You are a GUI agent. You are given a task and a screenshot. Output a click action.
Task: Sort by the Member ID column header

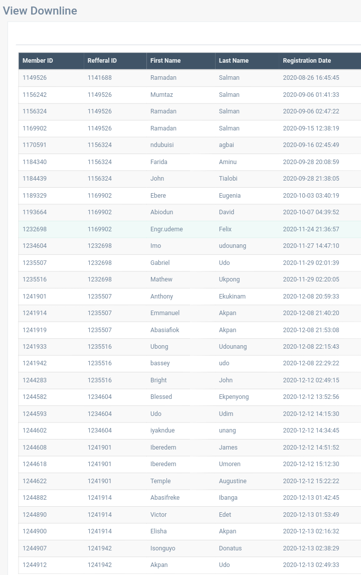tap(38, 61)
